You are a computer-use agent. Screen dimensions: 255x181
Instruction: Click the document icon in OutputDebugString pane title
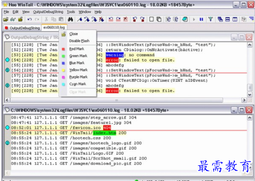coord(7,37)
